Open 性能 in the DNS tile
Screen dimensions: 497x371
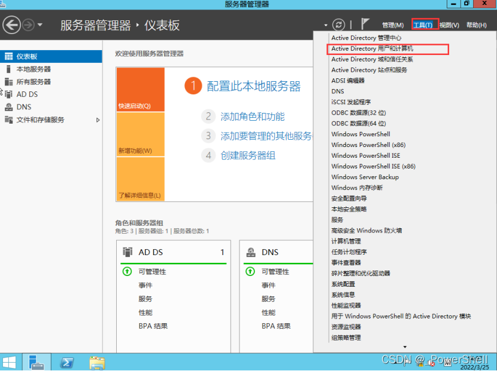pos(268,312)
